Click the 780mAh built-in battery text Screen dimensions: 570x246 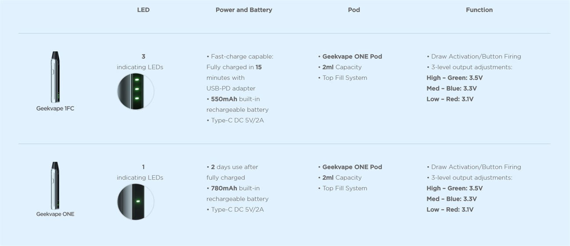coord(238,194)
